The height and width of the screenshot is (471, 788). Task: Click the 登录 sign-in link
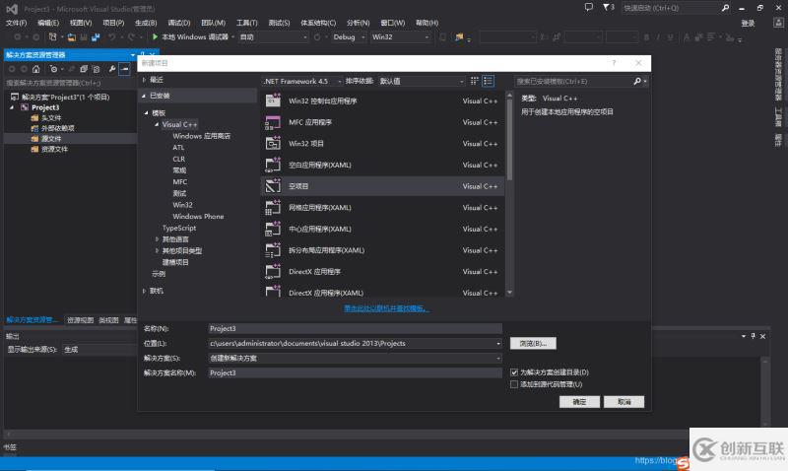point(748,23)
